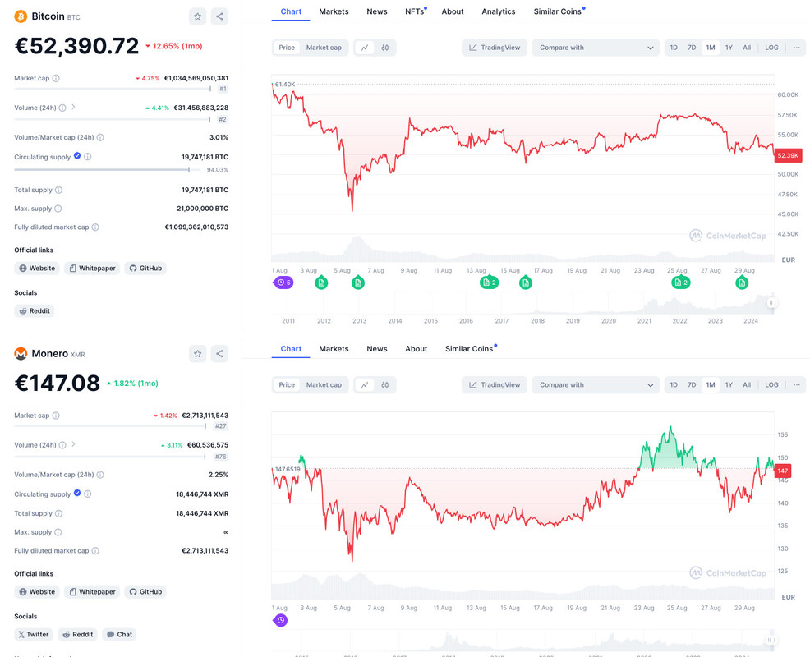Click Bitcoin circulating supply progress bar
This screenshot has height=657, width=810.
coord(108,169)
